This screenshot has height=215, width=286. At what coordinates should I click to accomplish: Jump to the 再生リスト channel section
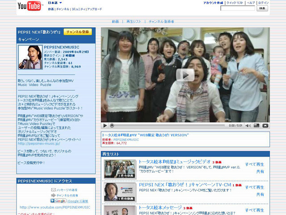[134, 21]
